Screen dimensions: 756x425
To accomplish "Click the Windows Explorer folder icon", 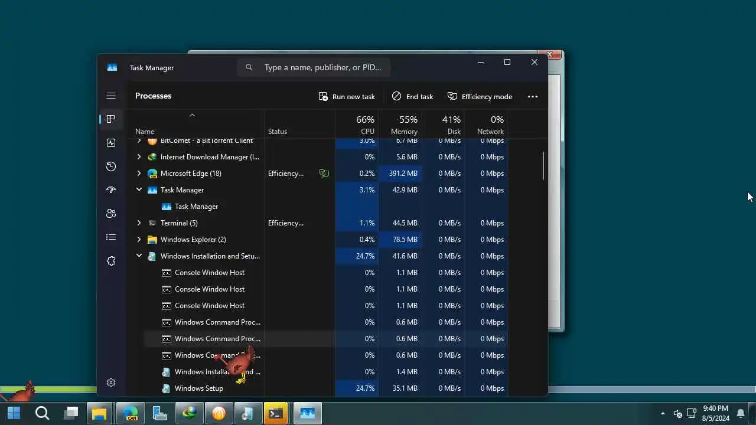I will point(152,240).
